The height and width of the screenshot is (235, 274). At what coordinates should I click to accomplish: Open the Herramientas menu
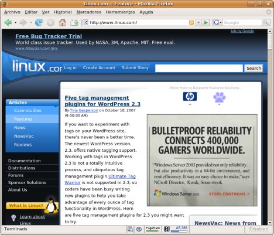(120, 12)
